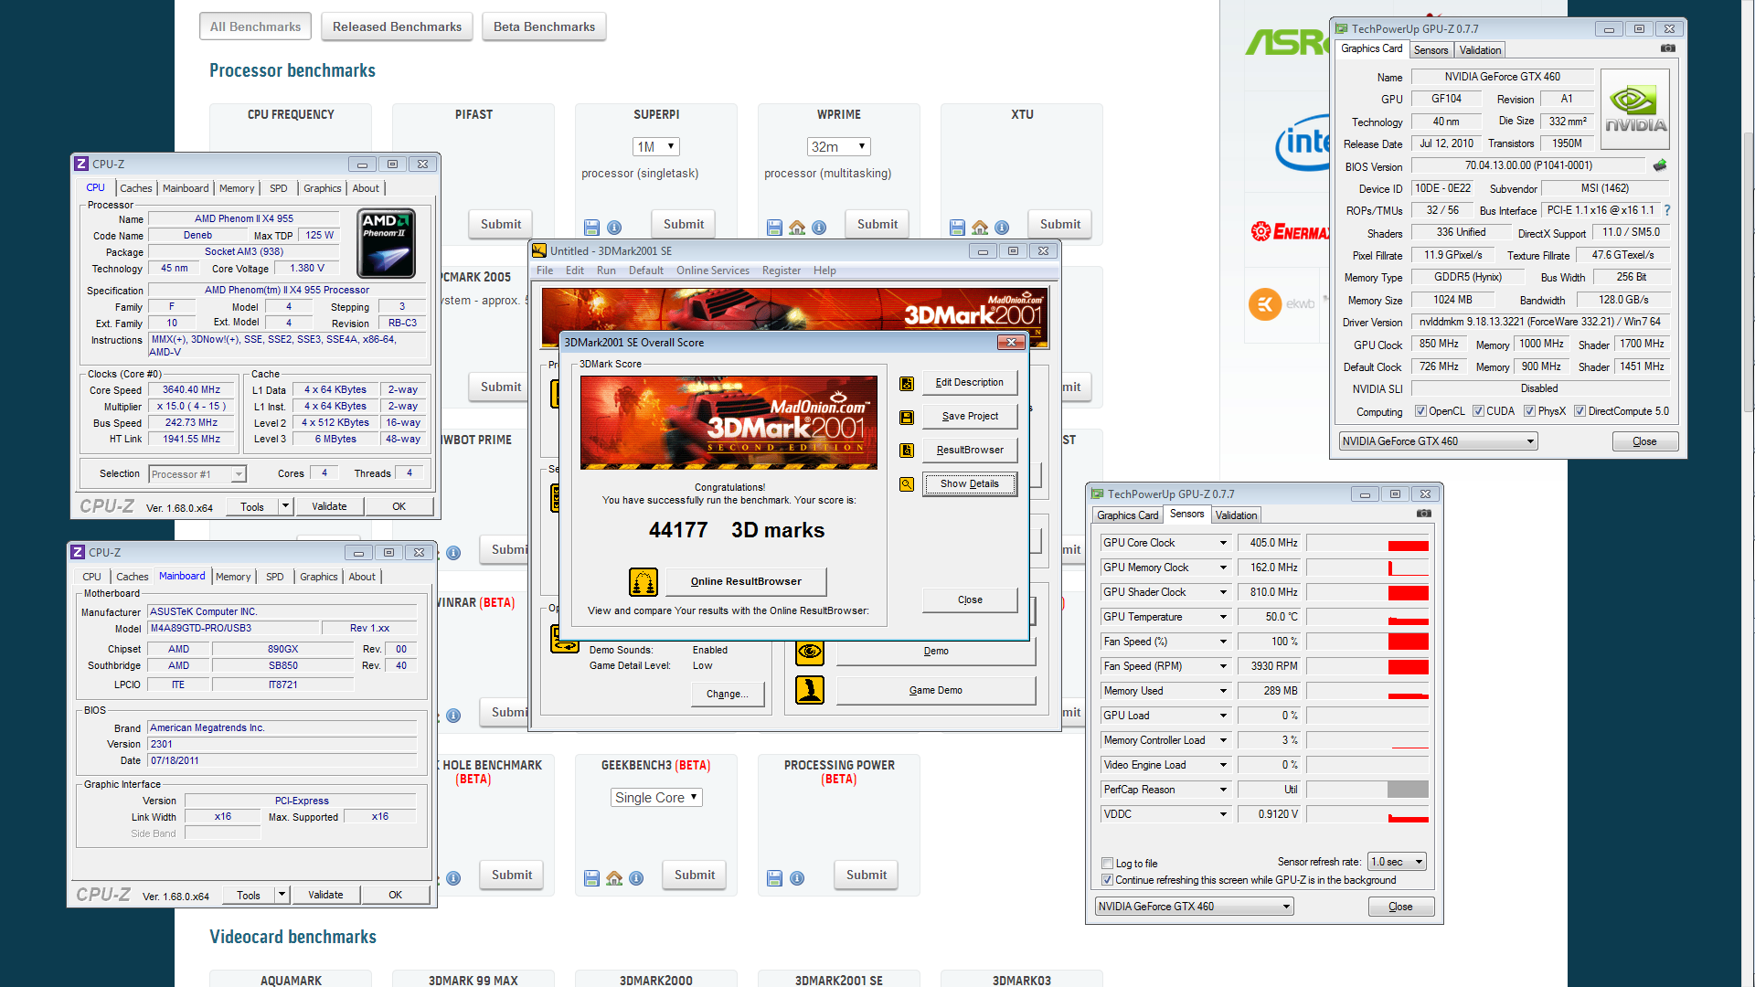The width and height of the screenshot is (1755, 987).
Task: Click the Online ResultBrowser button
Action: pyautogui.click(x=746, y=581)
